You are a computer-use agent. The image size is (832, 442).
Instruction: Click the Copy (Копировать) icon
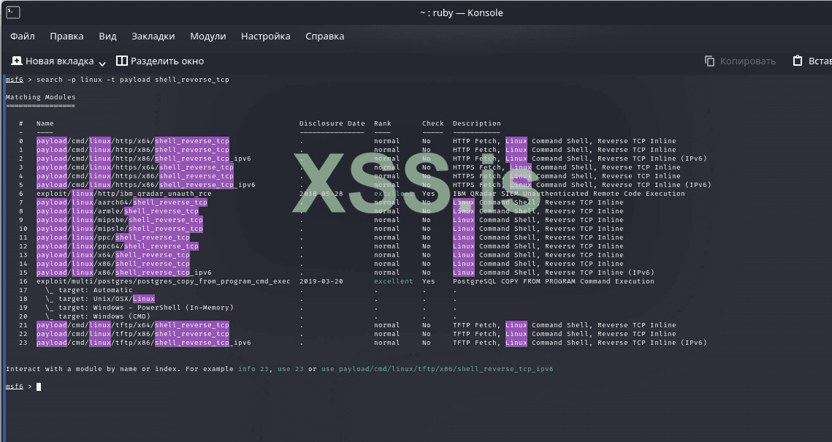click(709, 61)
